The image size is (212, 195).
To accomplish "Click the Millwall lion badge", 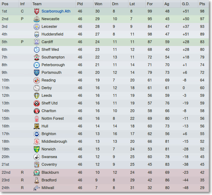I will coord(37,188).
